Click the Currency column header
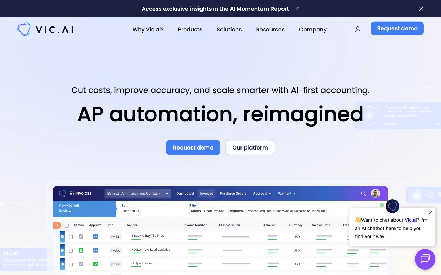 click(x=296, y=225)
